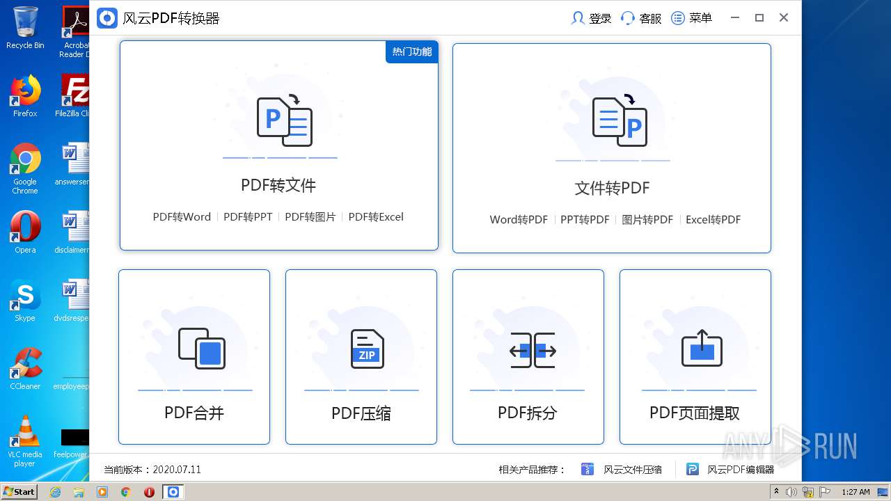Open the PDF拆分 label
This screenshot has width=891, height=501.
(x=528, y=413)
